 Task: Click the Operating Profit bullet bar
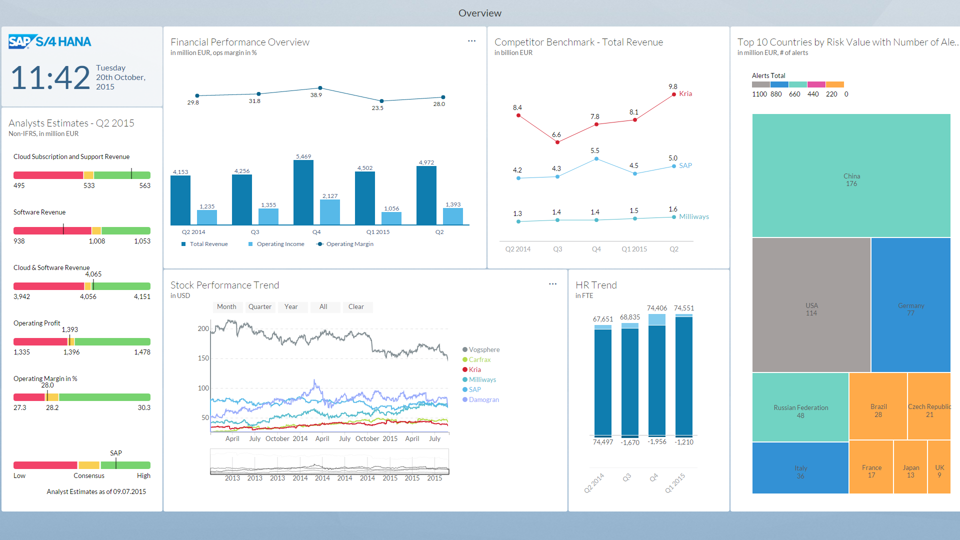point(82,341)
